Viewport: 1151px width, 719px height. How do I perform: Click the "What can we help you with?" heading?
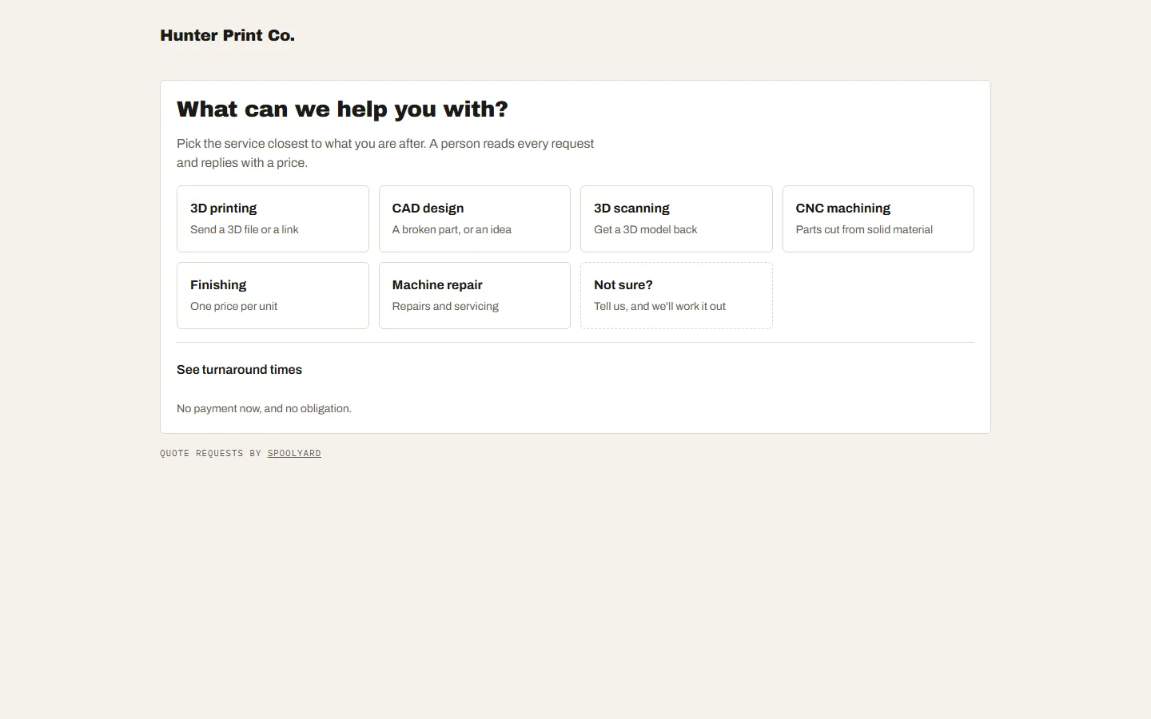click(342, 109)
